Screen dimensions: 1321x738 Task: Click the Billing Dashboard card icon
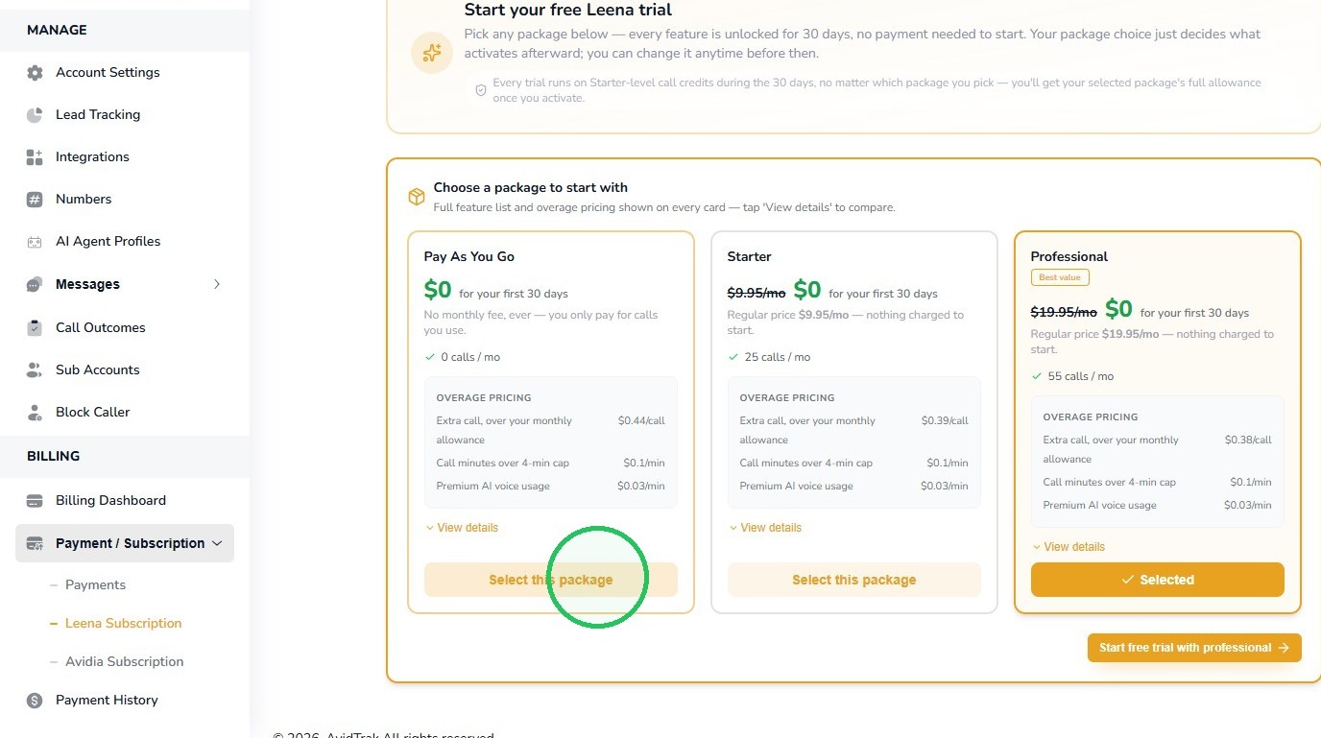[35, 501]
